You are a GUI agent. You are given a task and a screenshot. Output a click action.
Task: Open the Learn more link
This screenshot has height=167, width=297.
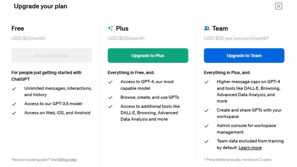(x=250, y=148)
